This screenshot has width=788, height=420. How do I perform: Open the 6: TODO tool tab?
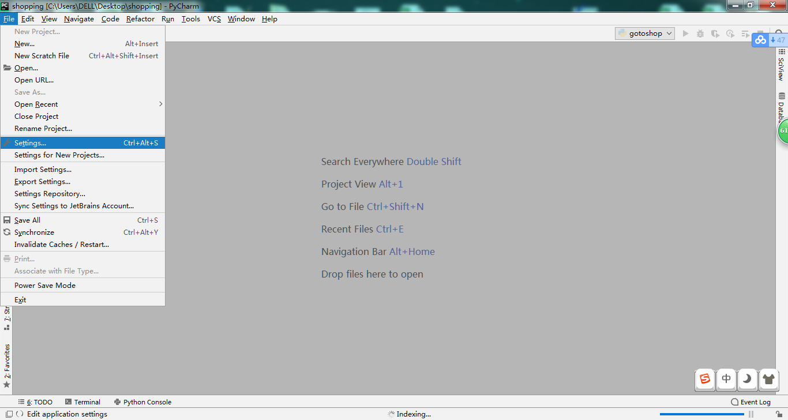pyautogui.click(x=35, y=402)
